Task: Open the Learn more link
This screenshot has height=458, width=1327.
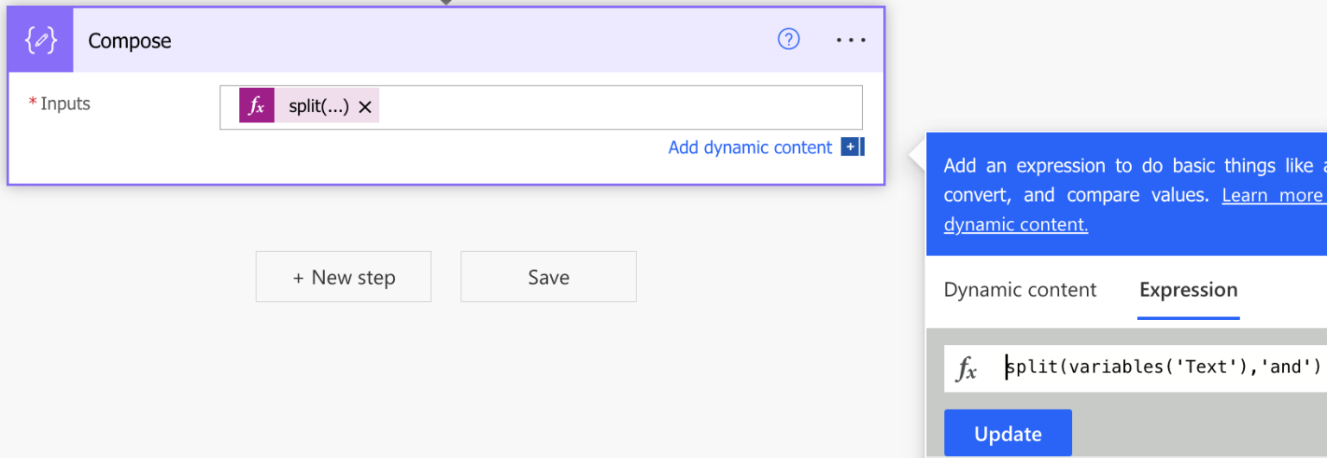Action: click(1272, 195)
